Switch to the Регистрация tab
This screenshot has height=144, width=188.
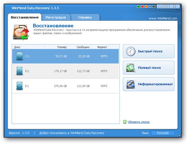(56, 17)
